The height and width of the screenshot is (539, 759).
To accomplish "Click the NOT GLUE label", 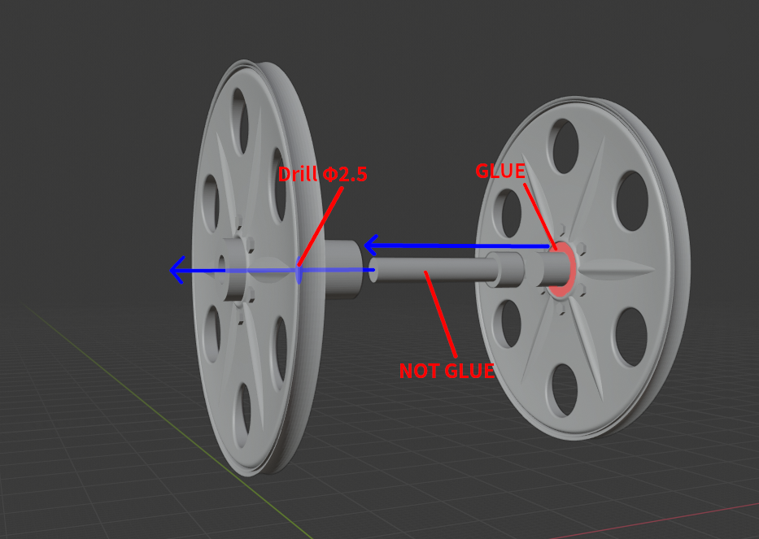I will pyautogui.click(x=447, y=371).
